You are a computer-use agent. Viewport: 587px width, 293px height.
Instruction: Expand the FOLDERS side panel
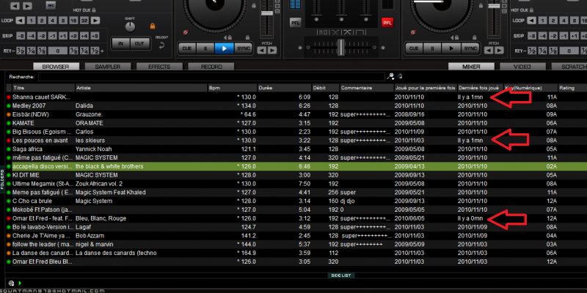point(3,176)
